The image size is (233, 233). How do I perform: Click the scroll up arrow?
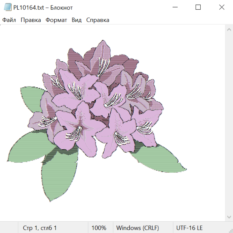click(229, 30)
